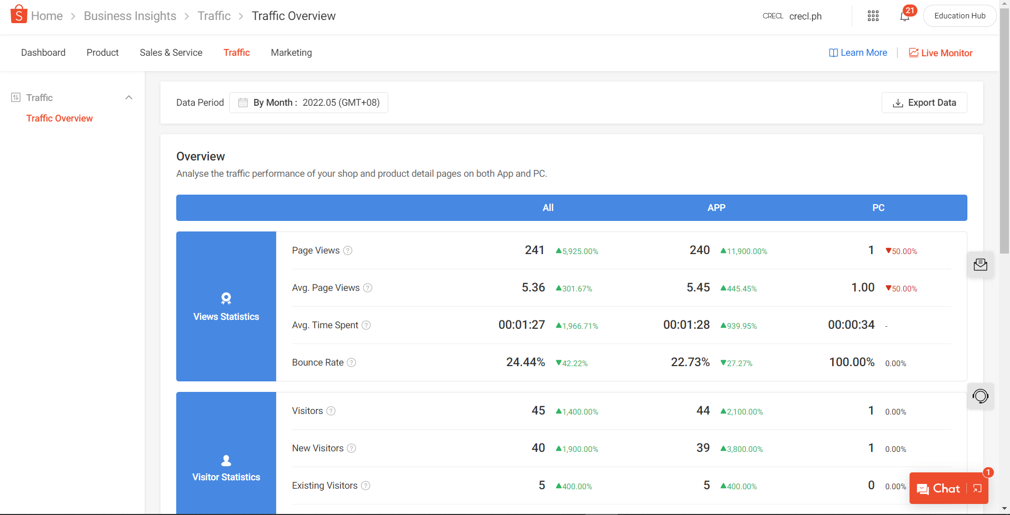Go to Business Insights breadcrumb
The height and width of the screenshot is (515, 1010).
130,16
